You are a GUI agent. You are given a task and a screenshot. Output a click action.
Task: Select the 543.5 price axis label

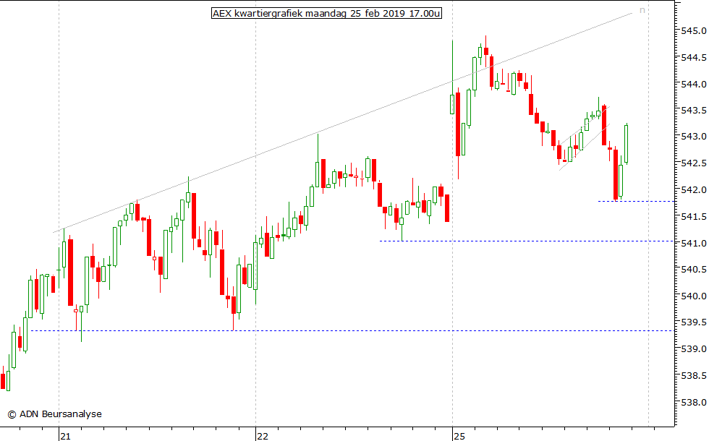point(694,110)
